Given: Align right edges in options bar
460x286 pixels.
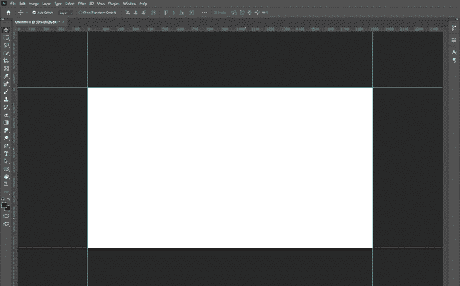Looking at the screenshot, I should coord(143,13).
